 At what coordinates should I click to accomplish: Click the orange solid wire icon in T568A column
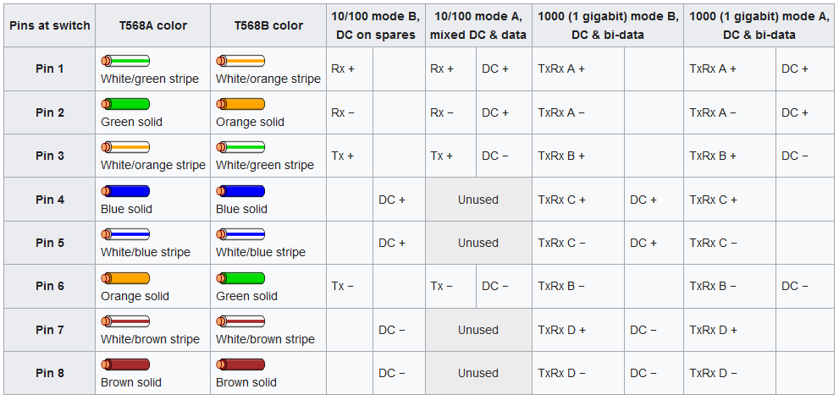pyautogui.click(x=125, y=278)
